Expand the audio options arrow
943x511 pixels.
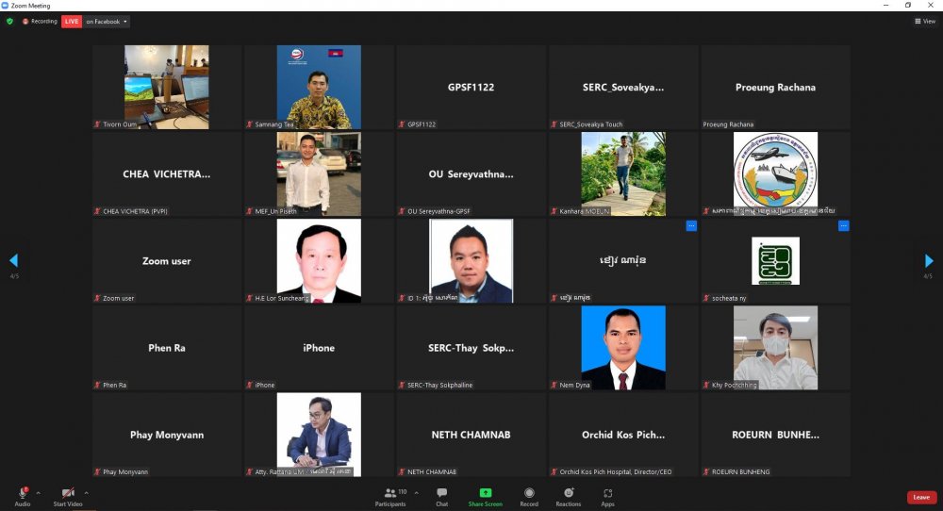coord(39,492)
